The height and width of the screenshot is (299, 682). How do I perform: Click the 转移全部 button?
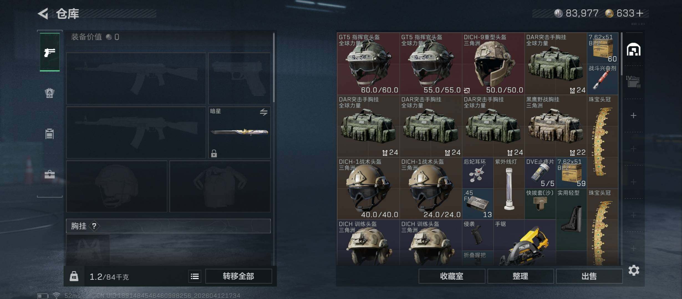[x=238, y=276]
